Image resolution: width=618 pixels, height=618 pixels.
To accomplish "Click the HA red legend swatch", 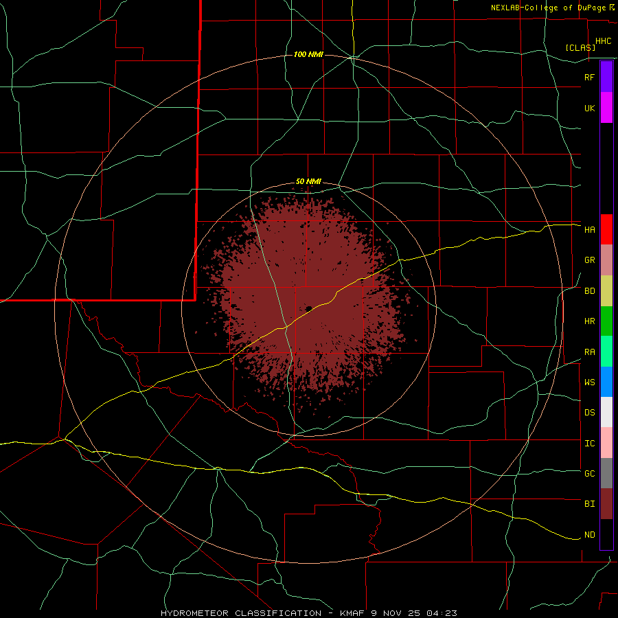I will [606, 229].
